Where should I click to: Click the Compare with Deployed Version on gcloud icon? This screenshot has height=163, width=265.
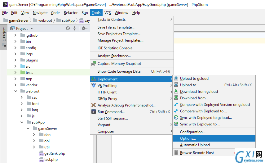(x=176, y=104)
